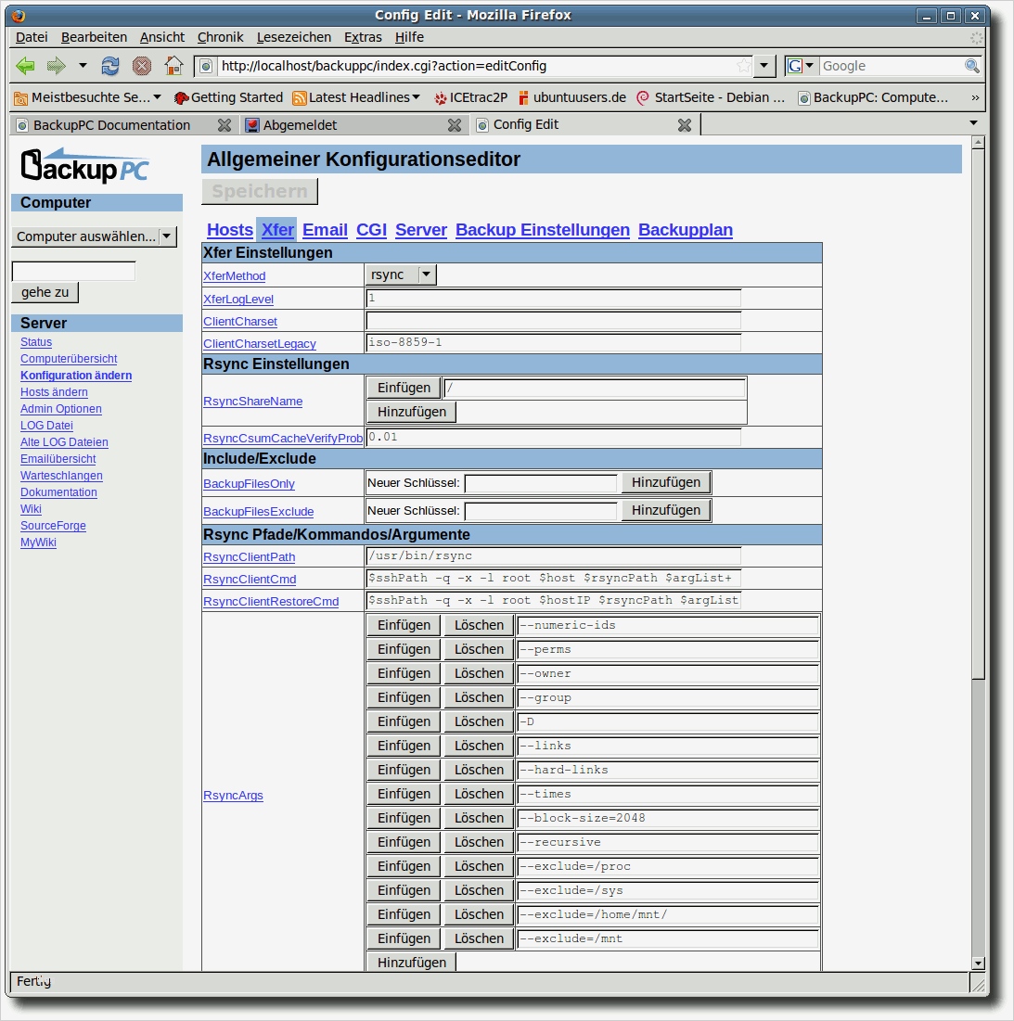
Task: Go to the home page icon
Action: click(173, 66)
